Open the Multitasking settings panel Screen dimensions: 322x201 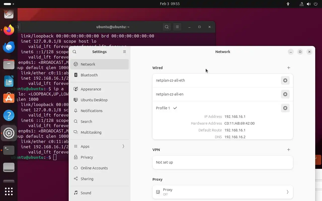[x=100, y=132]
